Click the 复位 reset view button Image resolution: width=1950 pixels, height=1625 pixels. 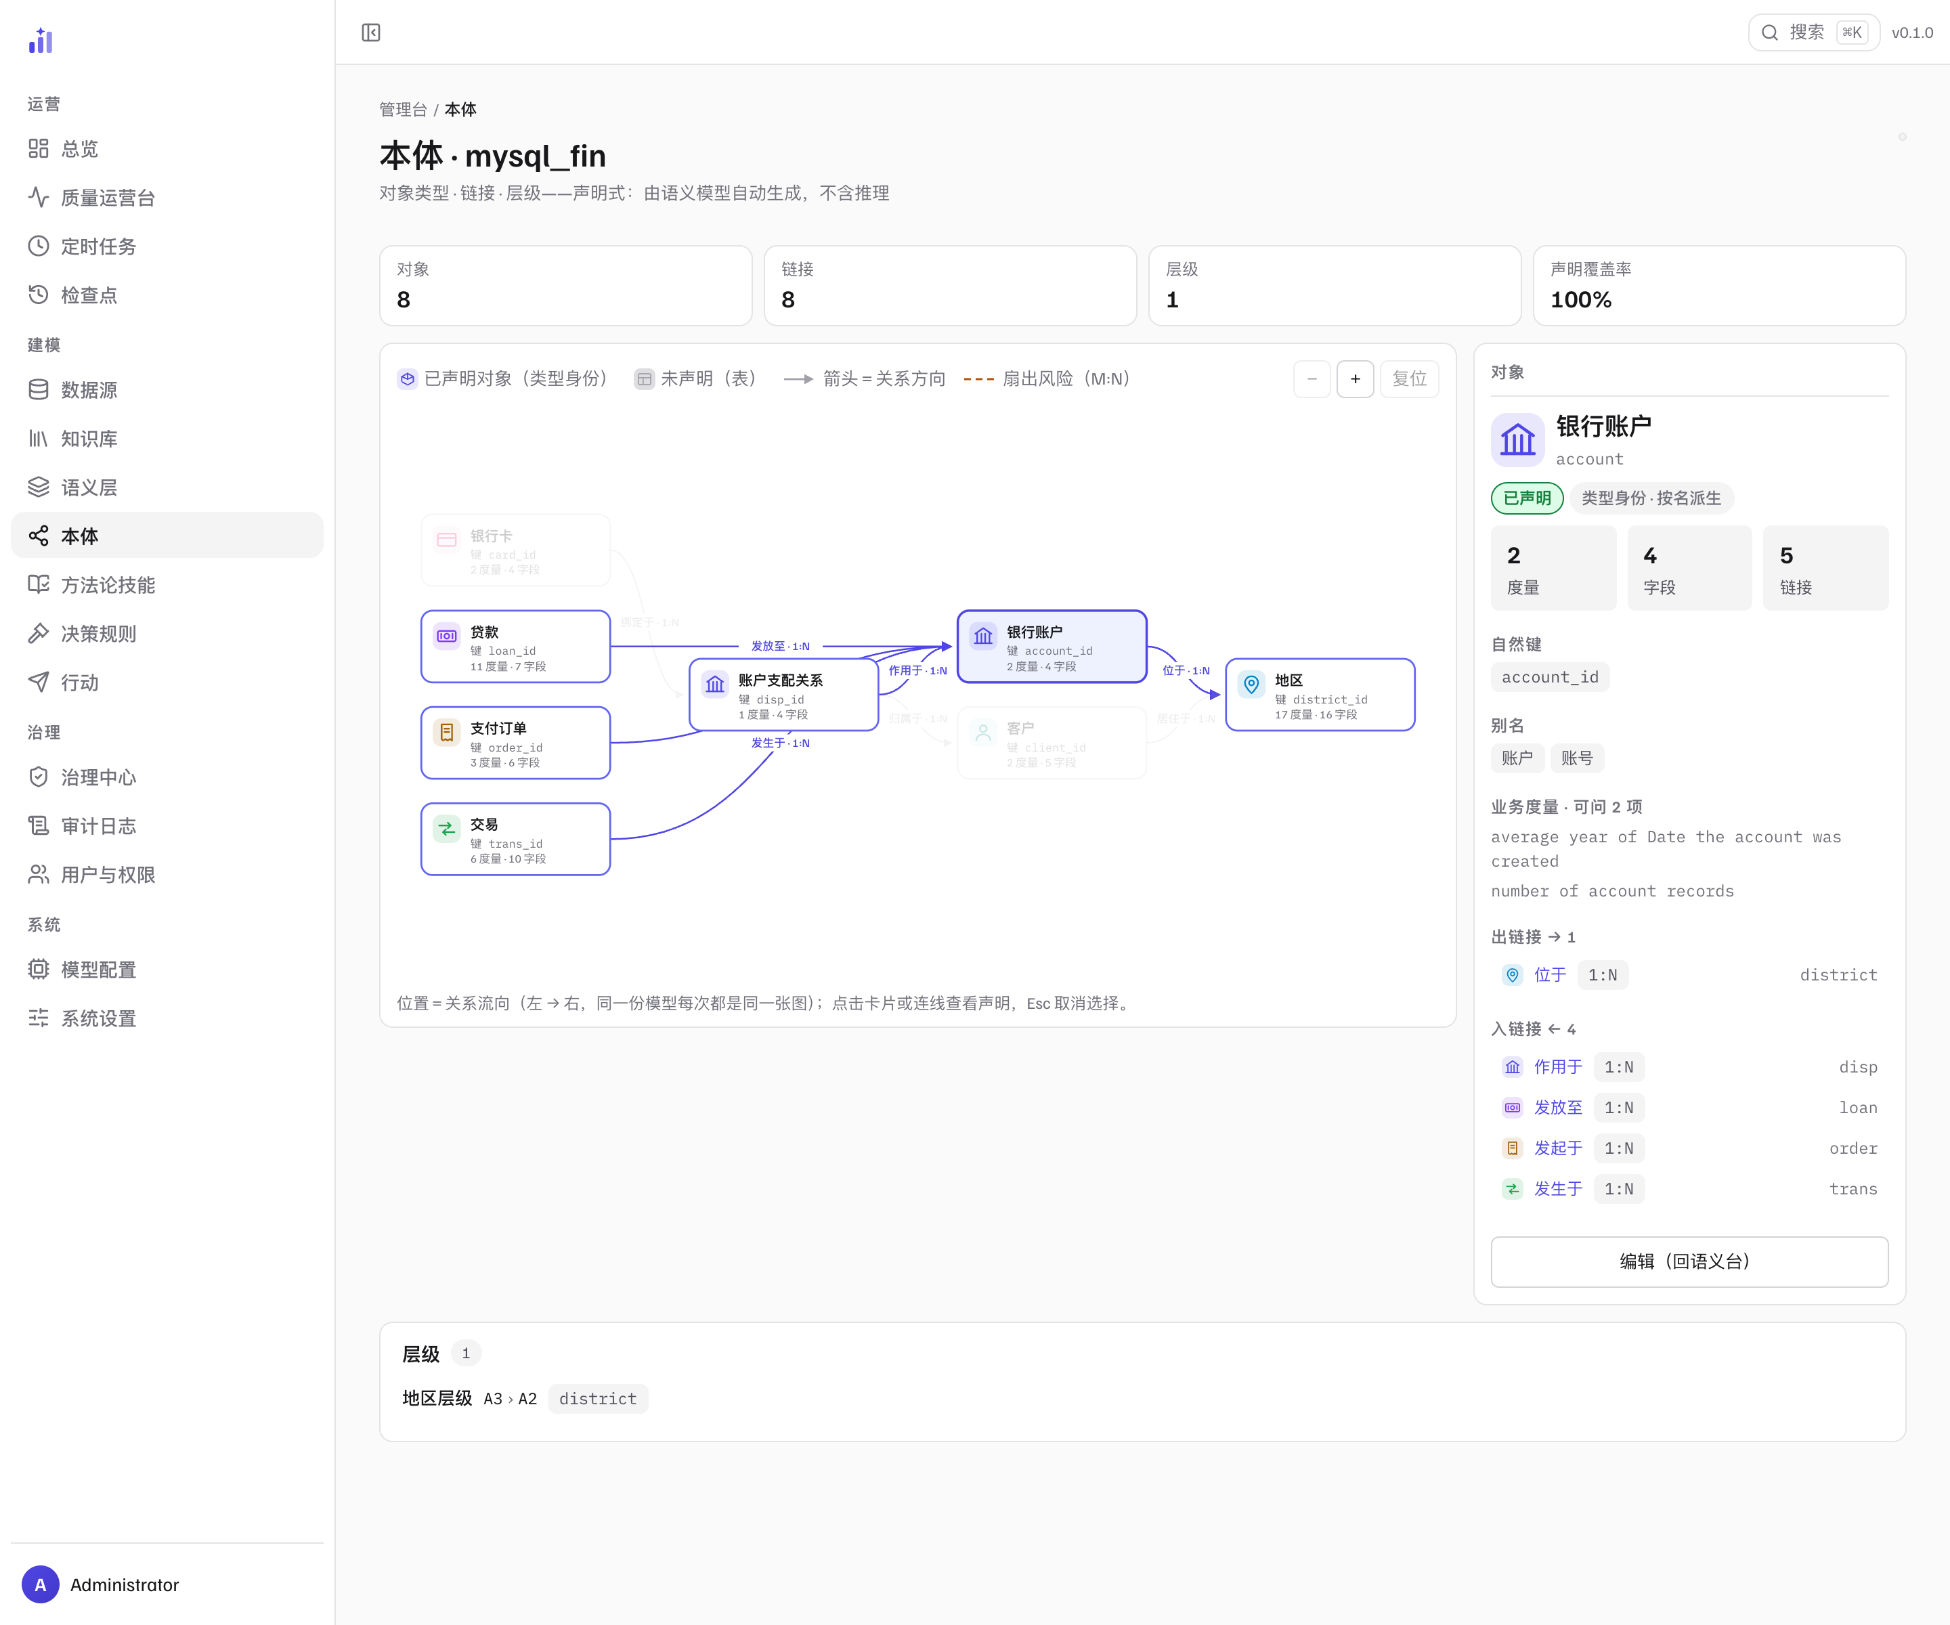click(1408, 379)
